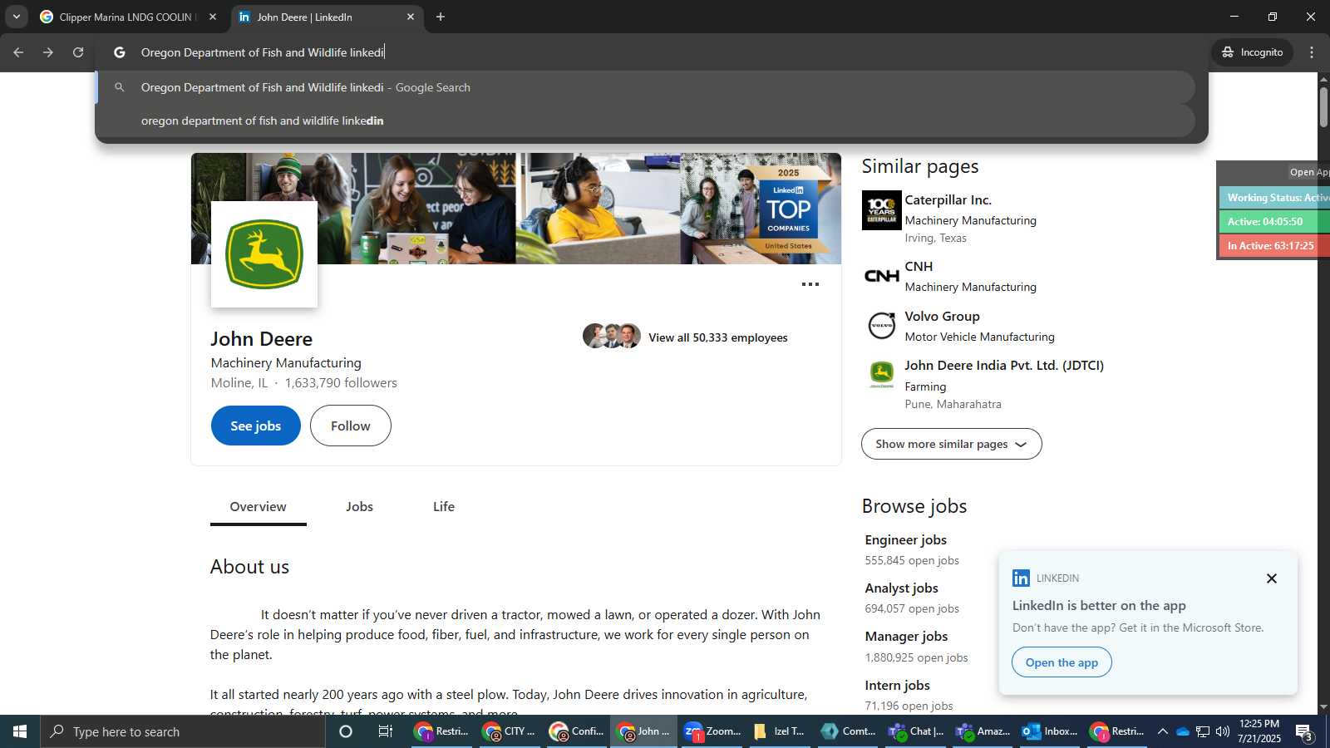The width and height of the screenshot is (1330, 748).
Task: Click the address bar search text
Action: [263, 52]
